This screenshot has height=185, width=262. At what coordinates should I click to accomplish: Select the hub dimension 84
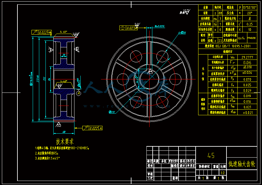[x=49, y=79]
